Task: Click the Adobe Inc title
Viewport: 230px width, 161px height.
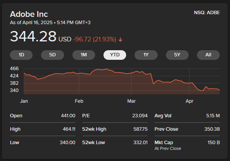Action: [x=29, y=14]
